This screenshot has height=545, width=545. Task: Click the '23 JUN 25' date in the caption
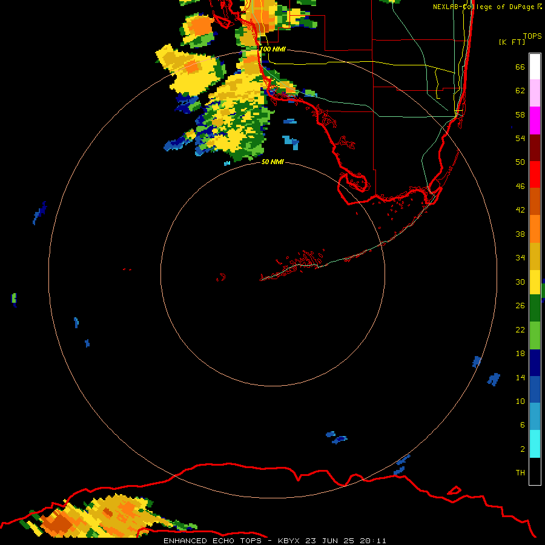tap(330, 541)
